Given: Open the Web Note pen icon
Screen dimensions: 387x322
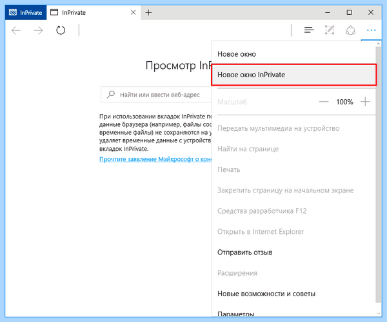Looking at the screenshot, I should 330,30.
